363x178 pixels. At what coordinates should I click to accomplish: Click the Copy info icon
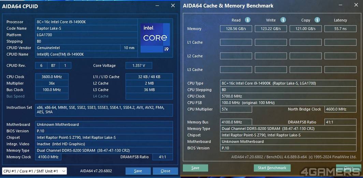pyautogui.click(x=317, y=20)
